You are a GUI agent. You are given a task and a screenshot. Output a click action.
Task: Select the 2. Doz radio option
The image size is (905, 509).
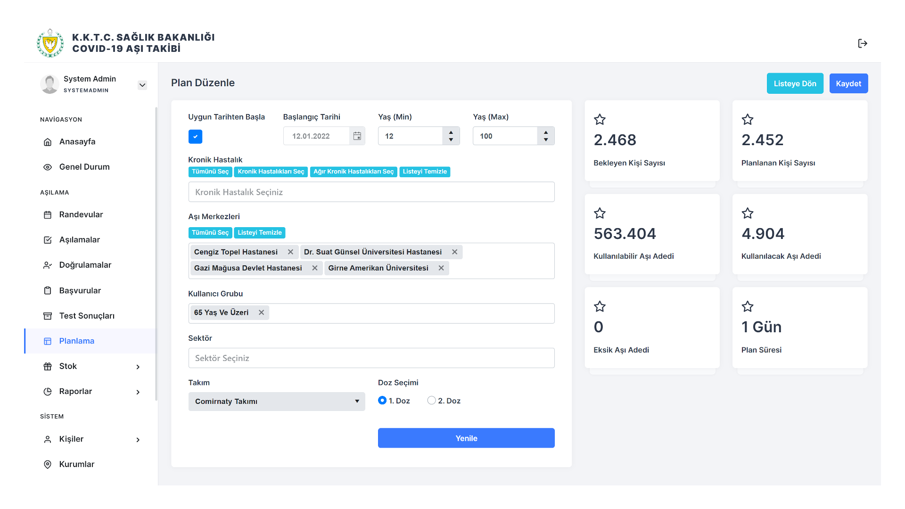(431, 400)
